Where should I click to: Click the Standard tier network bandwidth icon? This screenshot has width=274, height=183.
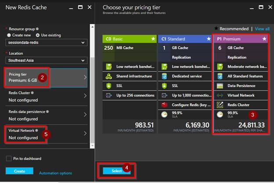click(164, 67)
